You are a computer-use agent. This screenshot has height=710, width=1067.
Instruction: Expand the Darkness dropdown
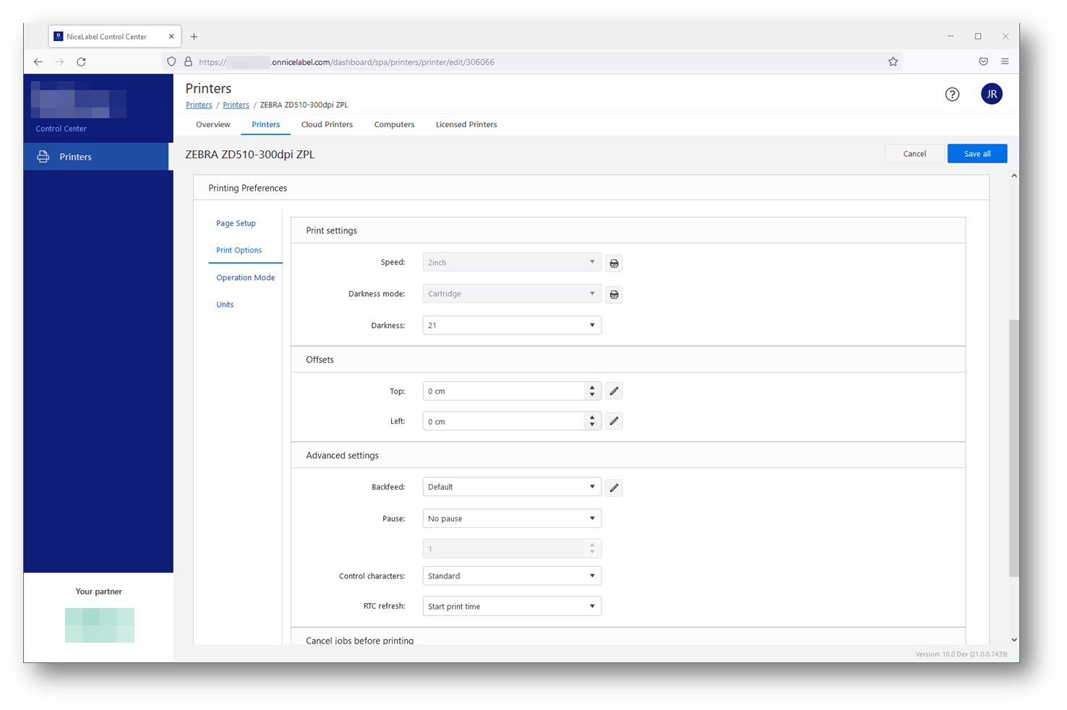point(511,326)
